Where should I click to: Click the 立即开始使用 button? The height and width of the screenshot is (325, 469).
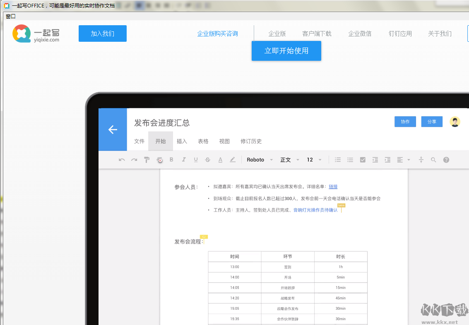point(286,51)
